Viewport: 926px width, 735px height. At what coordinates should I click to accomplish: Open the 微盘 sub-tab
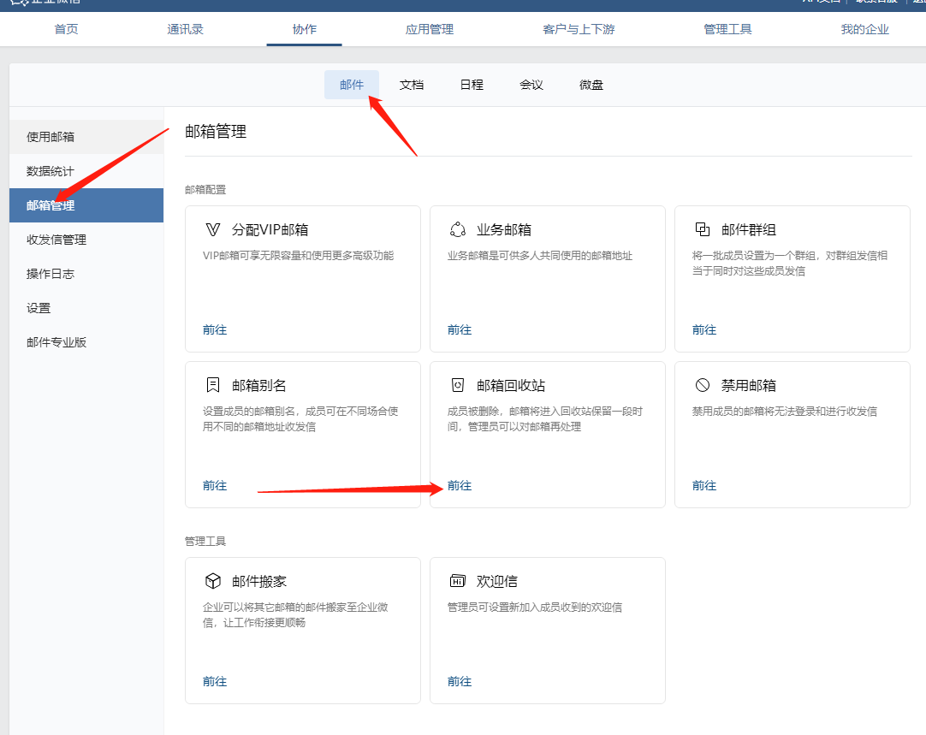click(x=591, y=85)
